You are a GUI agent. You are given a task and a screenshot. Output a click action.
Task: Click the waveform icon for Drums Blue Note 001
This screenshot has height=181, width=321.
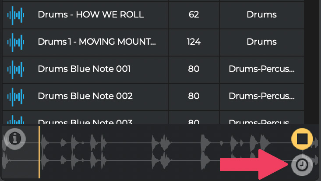click(x=17, y=69)
